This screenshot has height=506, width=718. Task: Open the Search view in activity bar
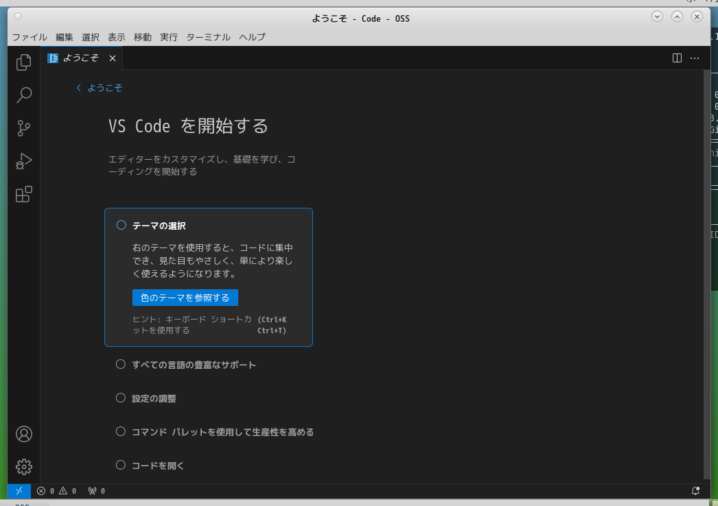click(x=24, y=95)
